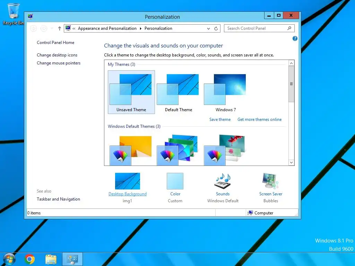Refresh the Personalization page
The width and height of the screenshot is (355, 266).
tap(216, 28)
